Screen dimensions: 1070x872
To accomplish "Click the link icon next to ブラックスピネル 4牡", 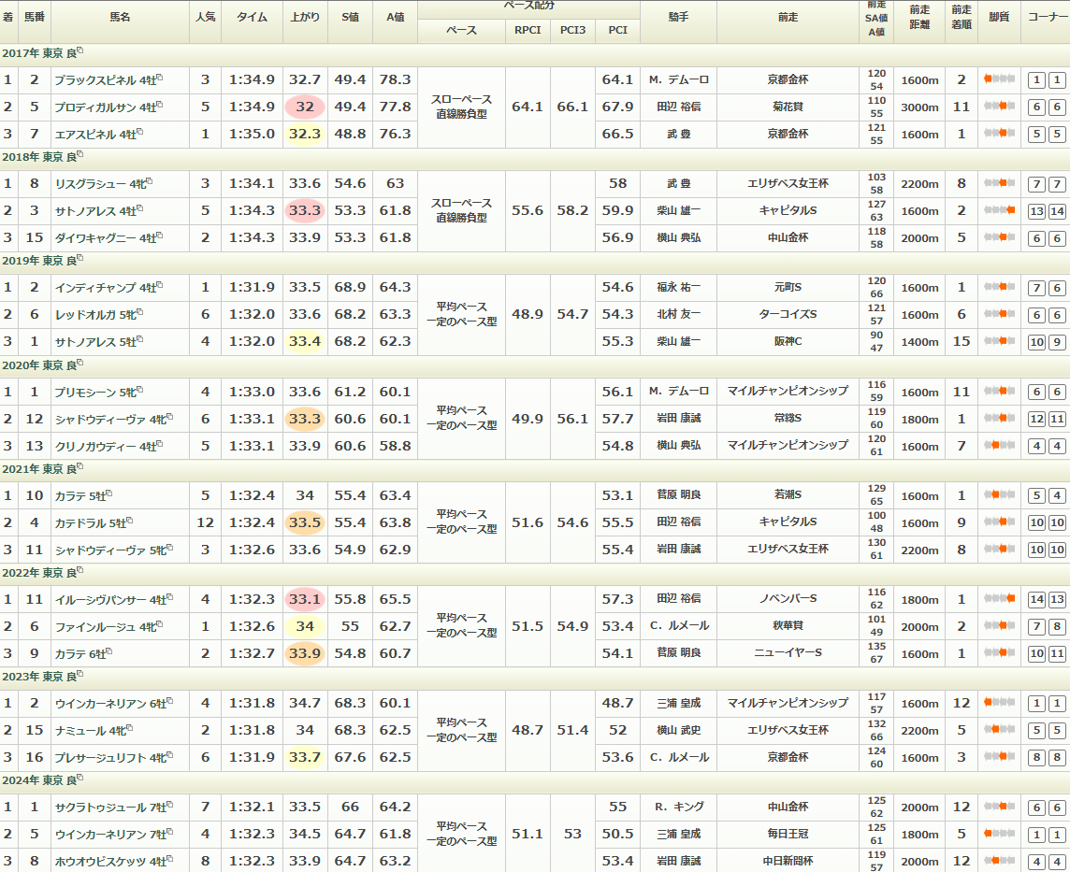I will tap(160, 78).
